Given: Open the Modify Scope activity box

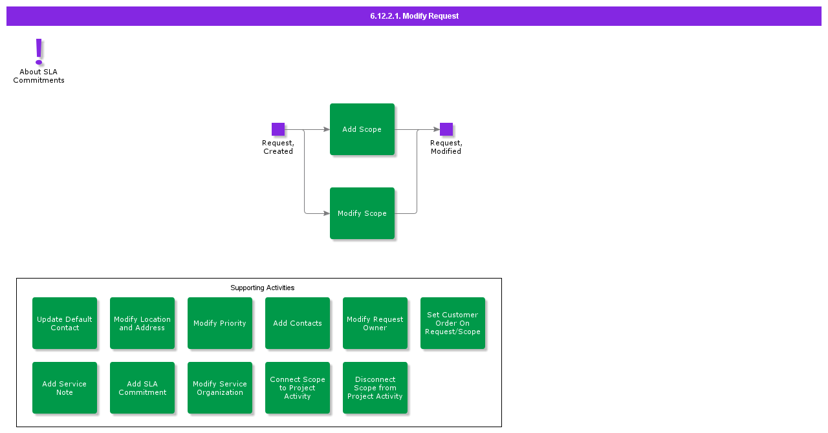Looking at the screenshot, I should [x=362, y=213].
